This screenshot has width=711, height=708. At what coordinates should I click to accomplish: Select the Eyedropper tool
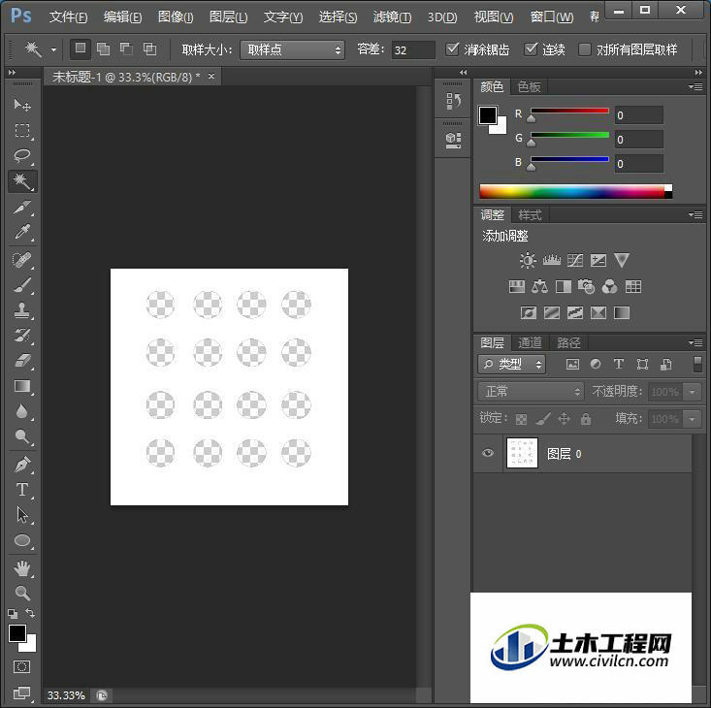pyautogui.click(x=21, y=232)
